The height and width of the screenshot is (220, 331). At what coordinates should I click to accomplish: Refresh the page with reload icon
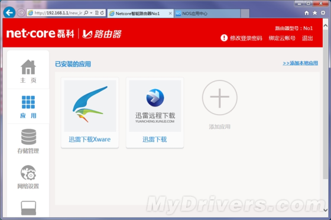pos(102,13)
